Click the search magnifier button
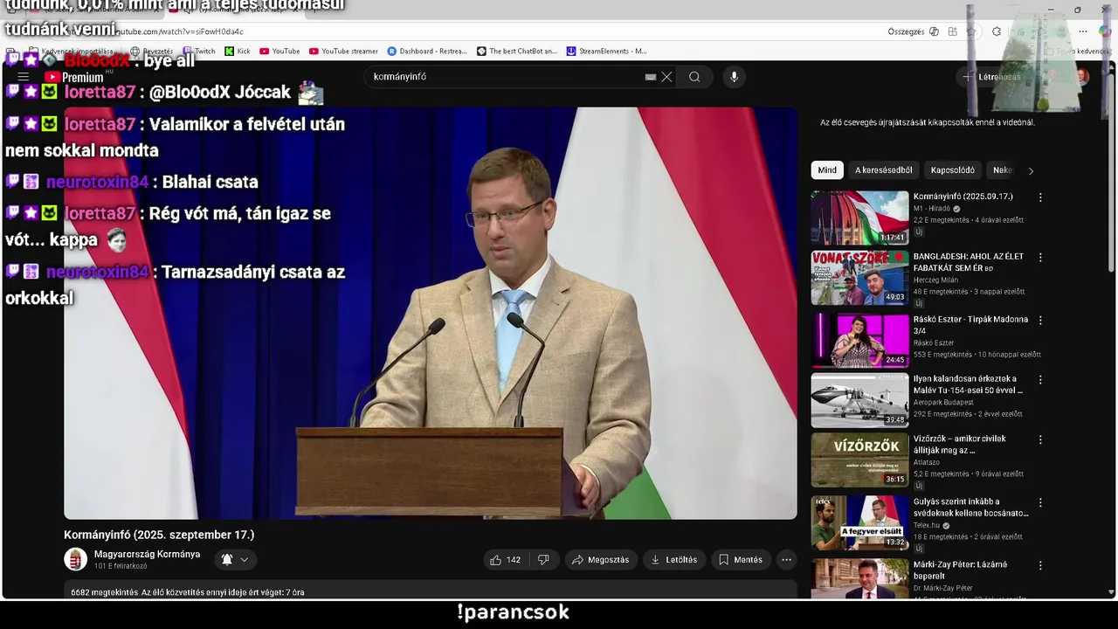The height and width of the screenshot is (629, 1118). (694, 77)
